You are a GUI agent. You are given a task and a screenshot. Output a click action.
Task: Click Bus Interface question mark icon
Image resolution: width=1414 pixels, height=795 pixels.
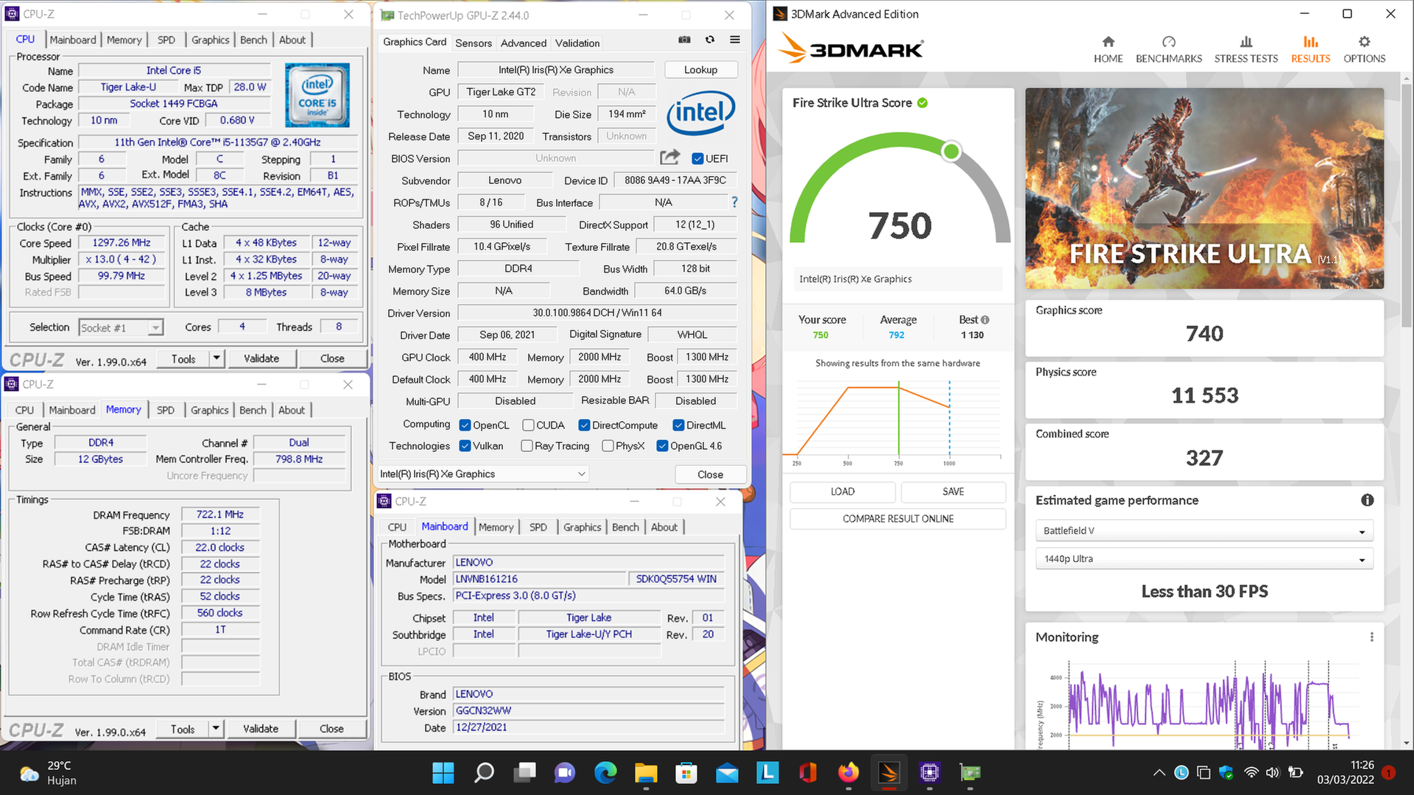pos(734,202)
